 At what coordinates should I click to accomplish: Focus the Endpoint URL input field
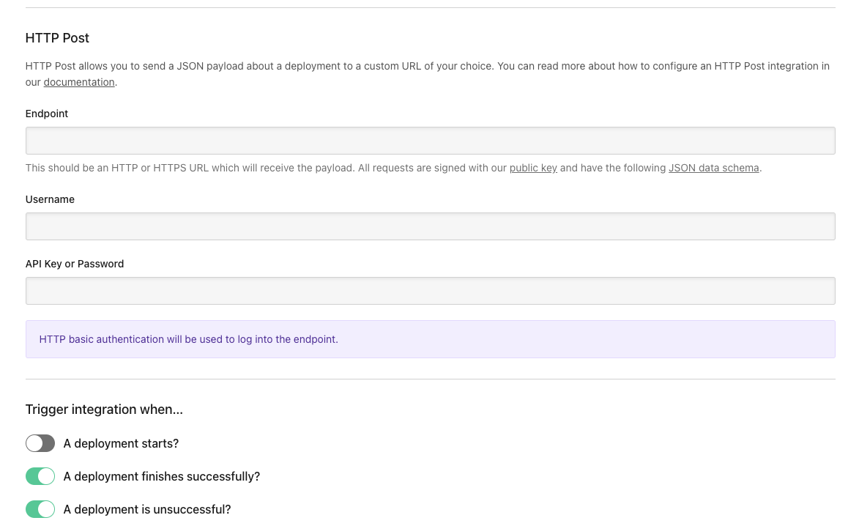tap(430, 141)
